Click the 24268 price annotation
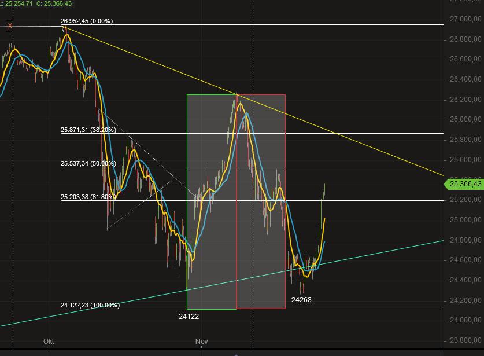The width and height of the screenshot is (484, 356). click(302, 300)
